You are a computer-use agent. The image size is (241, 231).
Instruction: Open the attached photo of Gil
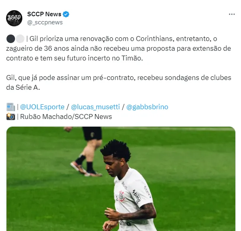[x=121, y=179]
